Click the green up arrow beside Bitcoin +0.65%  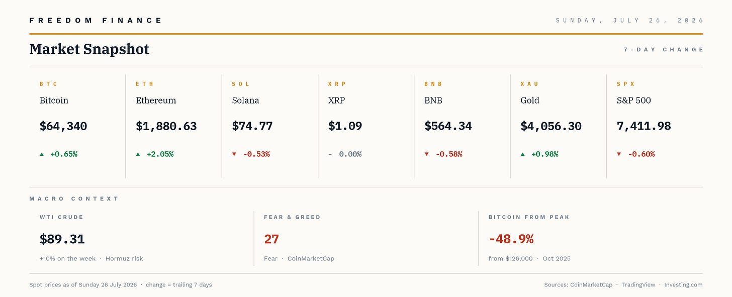tap(42, 154)
